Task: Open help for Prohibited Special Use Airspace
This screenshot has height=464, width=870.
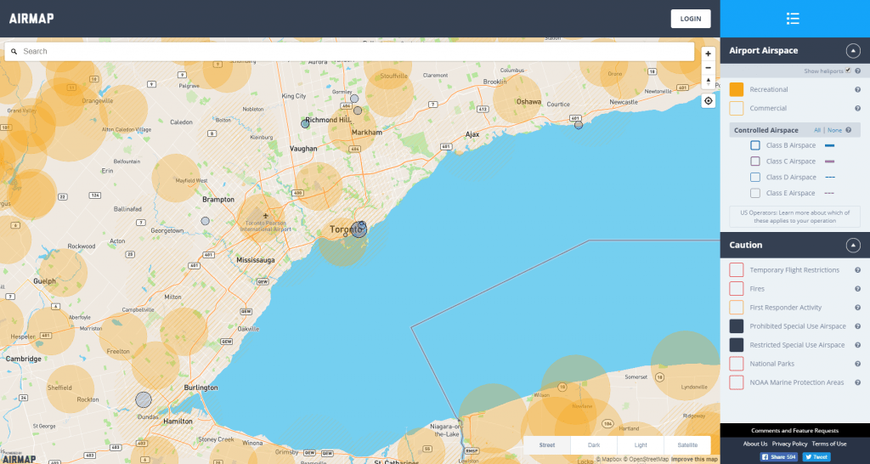Action: pyautogui.click(x=858, y=326)
